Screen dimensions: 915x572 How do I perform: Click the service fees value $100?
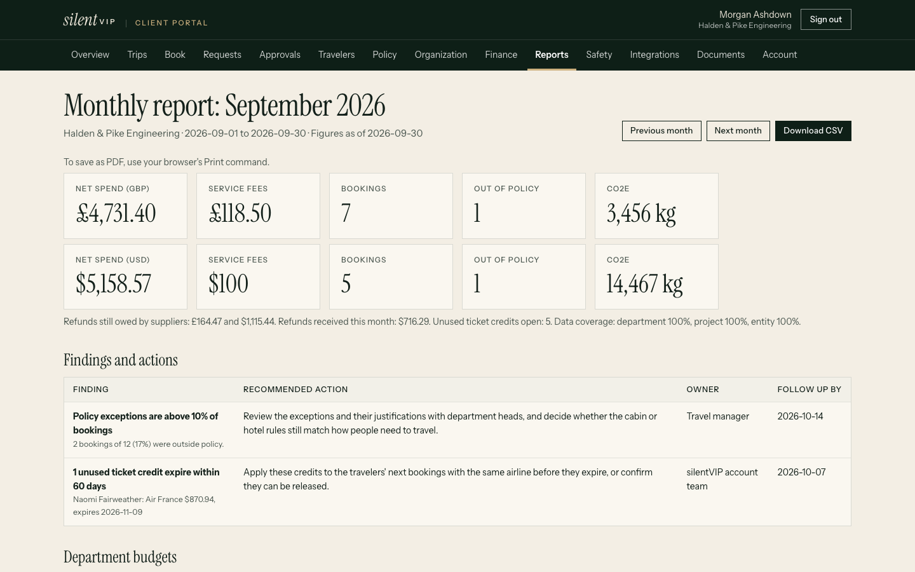coord(229,284)
